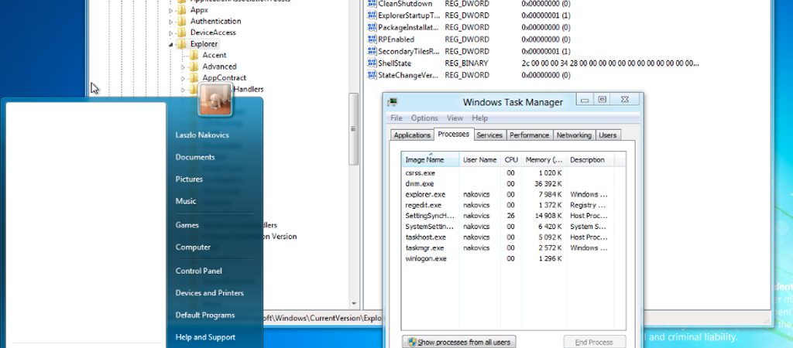Open Control Panel from the Start menu

pyautogui.click(x=199, y=271)
